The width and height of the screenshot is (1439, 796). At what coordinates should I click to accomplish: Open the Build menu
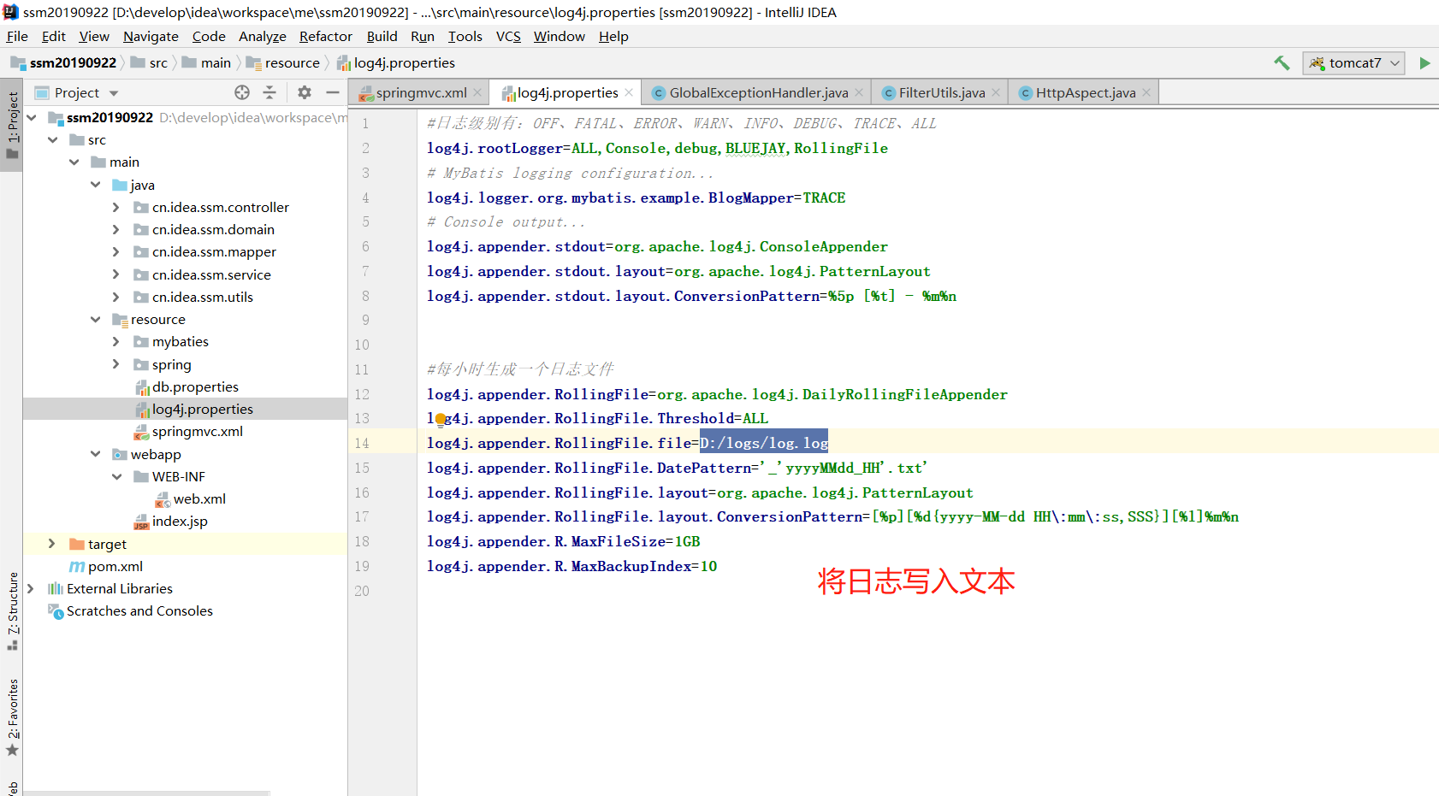tap(382, 36)
